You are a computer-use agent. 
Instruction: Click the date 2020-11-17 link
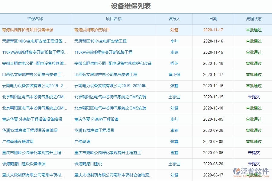tap(213, 30)
